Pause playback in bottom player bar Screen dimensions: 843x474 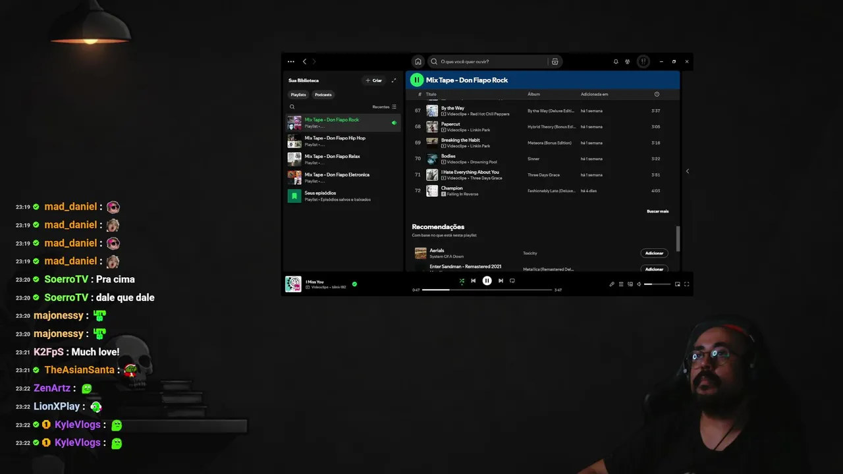(487, 280)
